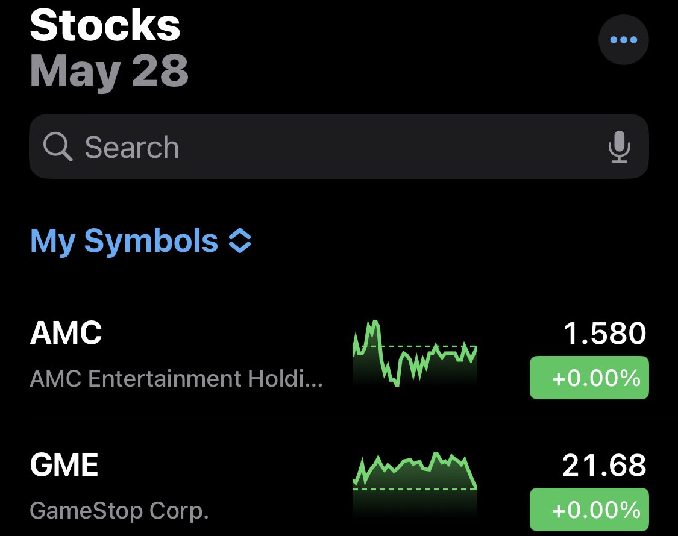Activate the microphone dictation icon
Viewport: 678px width, 536px height.
619,146
